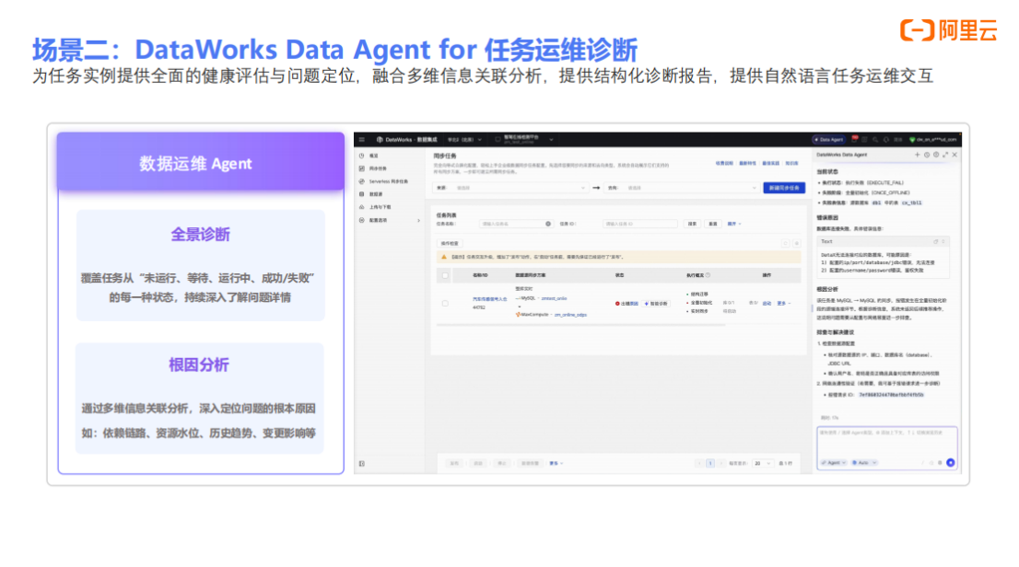This screenshot has width=1019, height=567.
Task: Start a new chat with plus icon
Action: tap(918, 156)
